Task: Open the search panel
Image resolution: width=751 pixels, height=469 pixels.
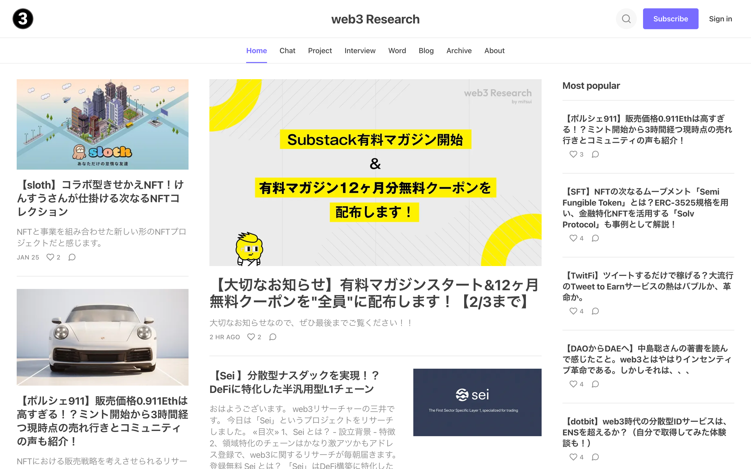Action: point(626,18)
